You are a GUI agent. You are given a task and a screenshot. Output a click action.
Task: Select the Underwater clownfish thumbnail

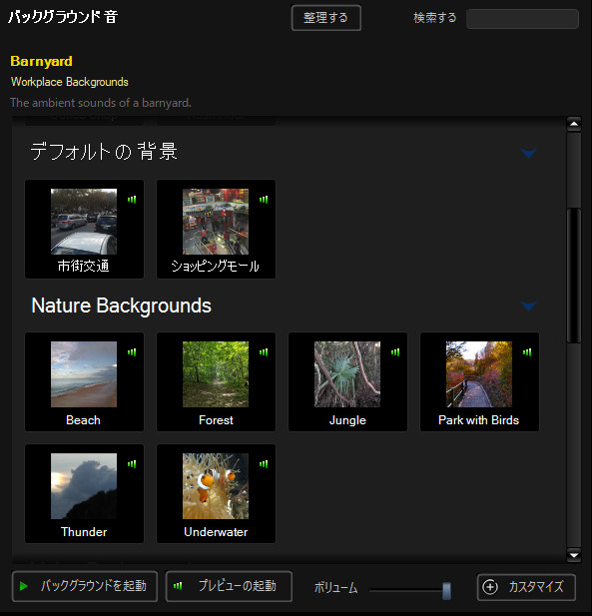(216, 486)
